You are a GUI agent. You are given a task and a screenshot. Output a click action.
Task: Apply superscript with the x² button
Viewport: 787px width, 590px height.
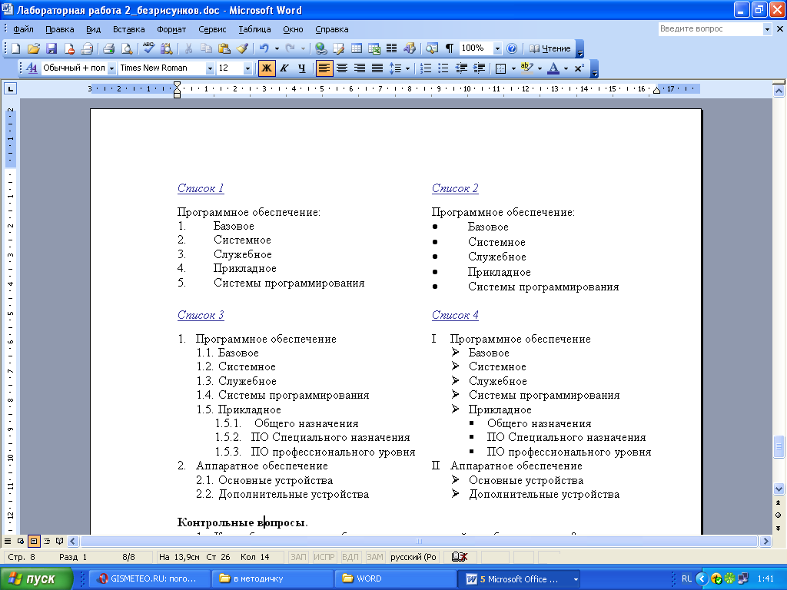579,68
